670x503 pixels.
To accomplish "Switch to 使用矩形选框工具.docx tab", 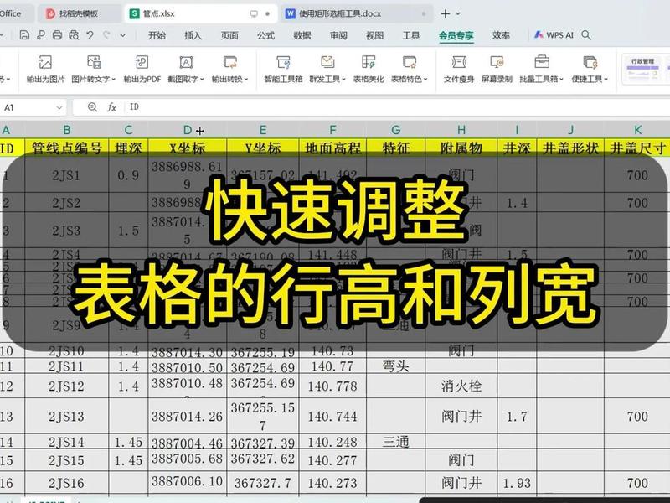I will coord(357,13).
